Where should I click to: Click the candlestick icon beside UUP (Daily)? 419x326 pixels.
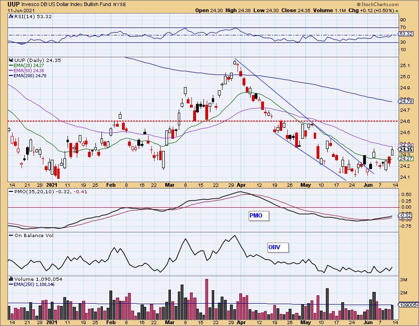[x=11, y=60]
